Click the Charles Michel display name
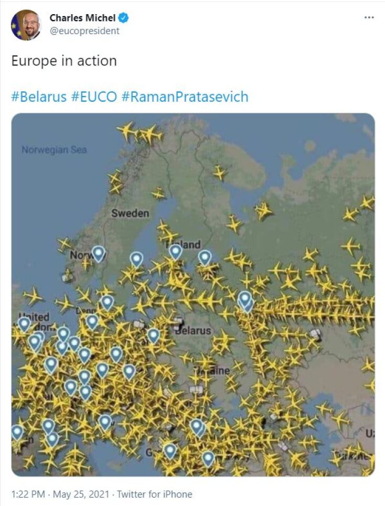The height and width of the screenshot is (506, 385). 82,18
